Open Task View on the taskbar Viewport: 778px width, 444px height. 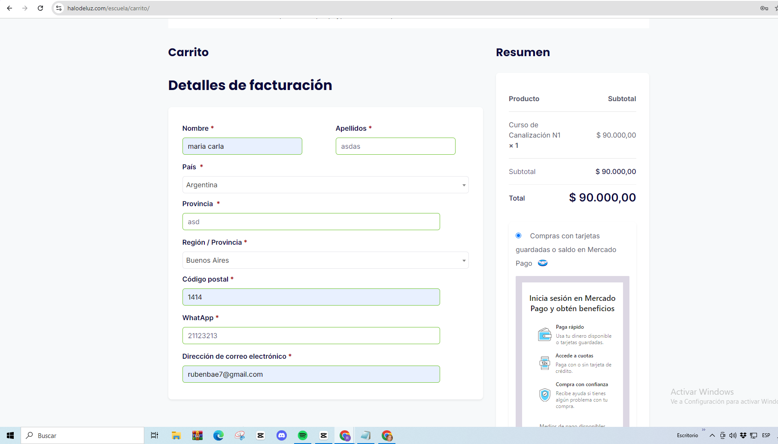[155, 435]
